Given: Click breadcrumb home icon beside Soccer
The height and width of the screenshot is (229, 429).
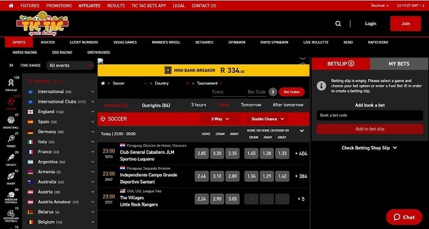Looking at the screenshot, I should pos(103,83).
